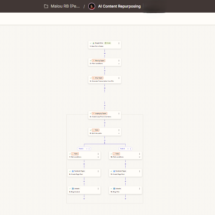Viewport: 215px width, 215px height.
Task: Select '2. Filter conditions' step text
Action: click(96, 64)
